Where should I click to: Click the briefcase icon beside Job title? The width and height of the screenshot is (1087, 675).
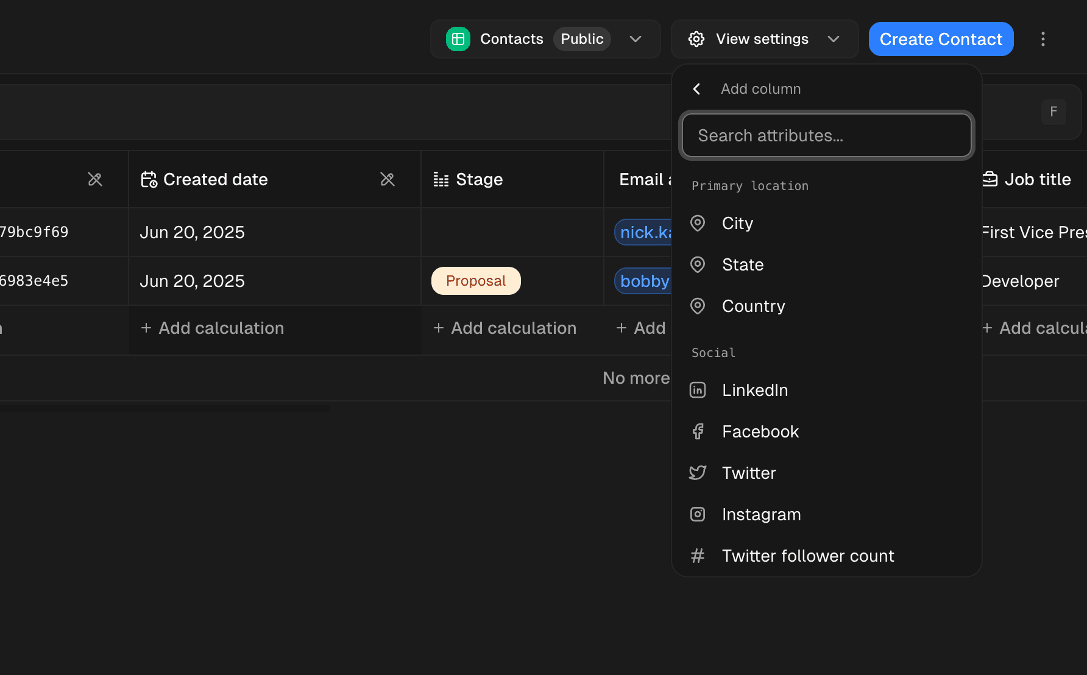pyautogui.click(x=990, y=178)
